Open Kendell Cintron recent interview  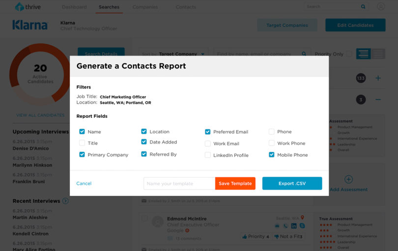30,234
